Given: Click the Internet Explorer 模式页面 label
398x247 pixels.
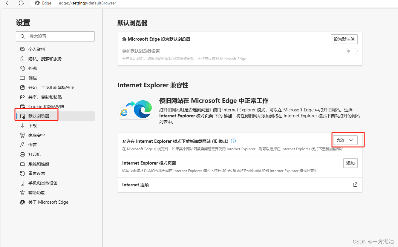Looking at the screenshot, I should (x=149, y=163).
